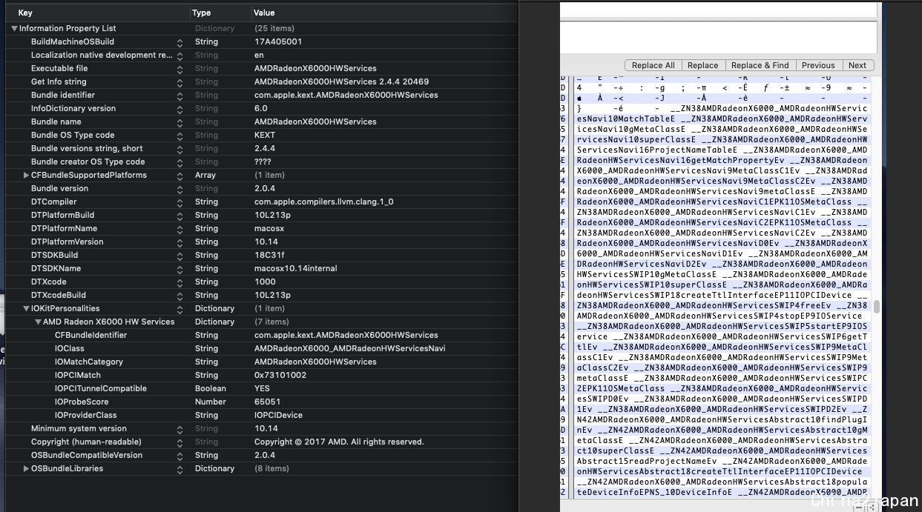Select the DTSDKBuild value 18C31f

tap(269, 255)
